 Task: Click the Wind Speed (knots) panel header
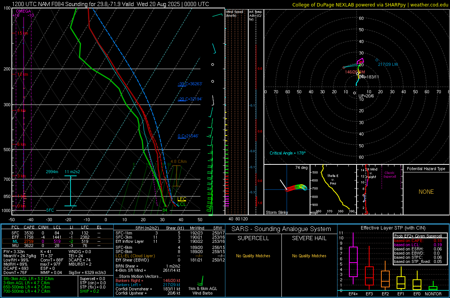tap(235, 13)
